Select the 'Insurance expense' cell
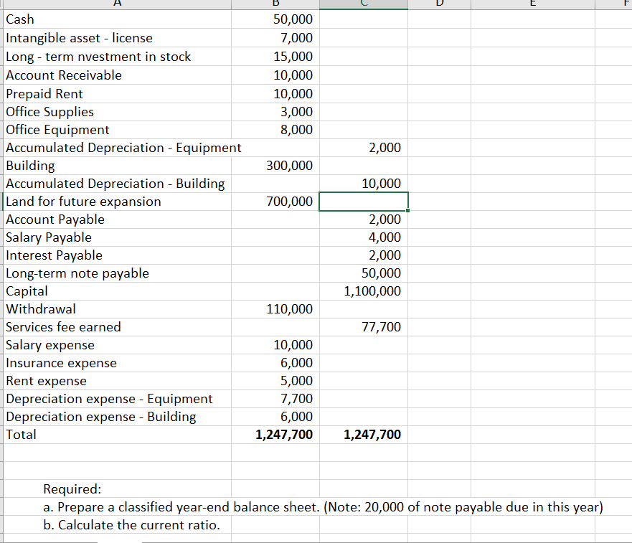This screenshot has height=543, width=632. pos(118,363)
